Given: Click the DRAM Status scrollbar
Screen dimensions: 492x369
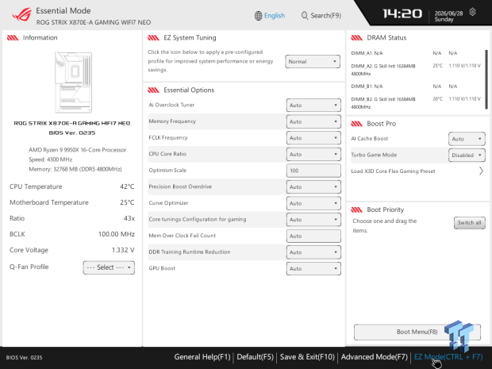Looking at the screenshot, I should click(x=486, y=79).
